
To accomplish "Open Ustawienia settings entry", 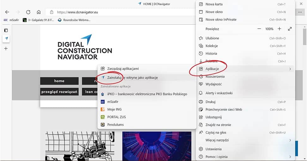I will point(245,149).
